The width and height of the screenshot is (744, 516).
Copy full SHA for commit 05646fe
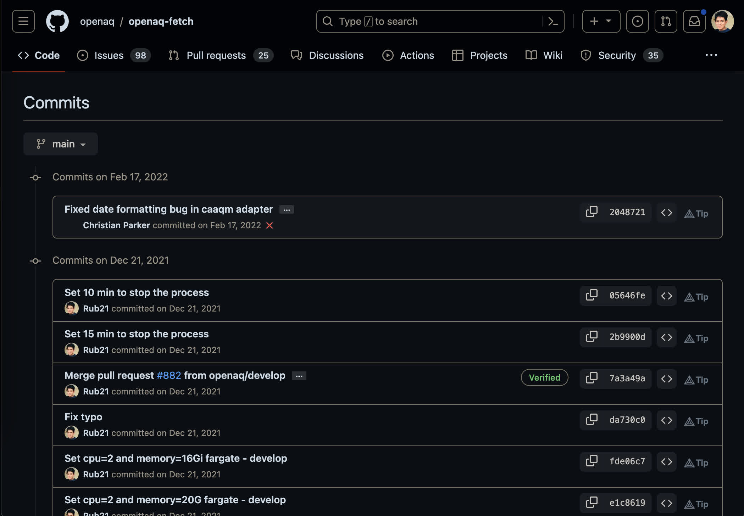coord(592,295)
